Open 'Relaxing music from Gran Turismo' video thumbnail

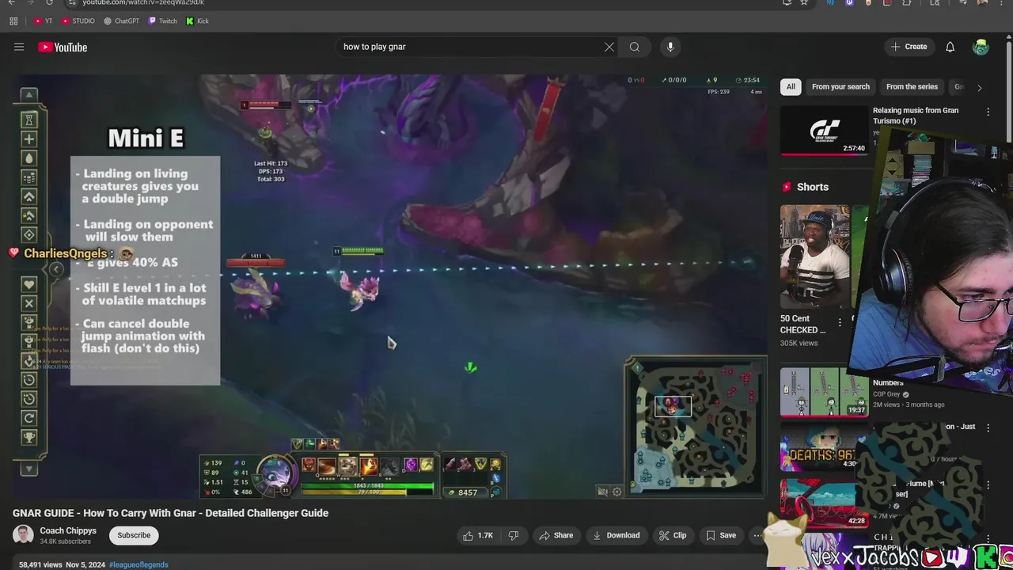pyautogui.click(x=824, y=131)
